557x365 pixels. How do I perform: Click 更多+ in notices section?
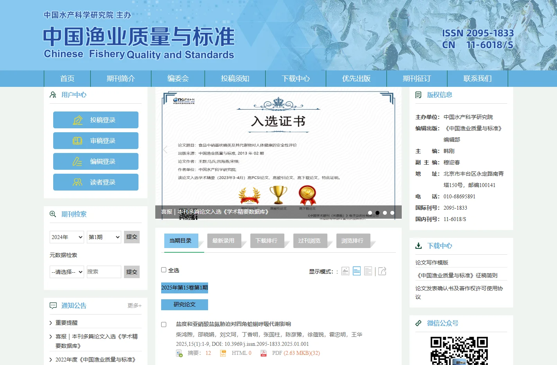pyautogui.click(x=135, y=306)
